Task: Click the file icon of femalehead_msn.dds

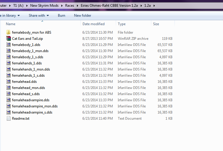Action: 9,88
